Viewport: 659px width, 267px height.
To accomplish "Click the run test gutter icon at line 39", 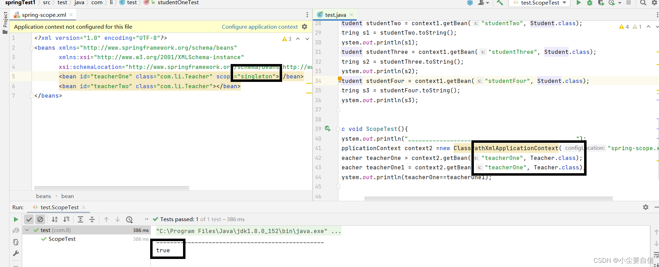I will (x=328, y=129).
